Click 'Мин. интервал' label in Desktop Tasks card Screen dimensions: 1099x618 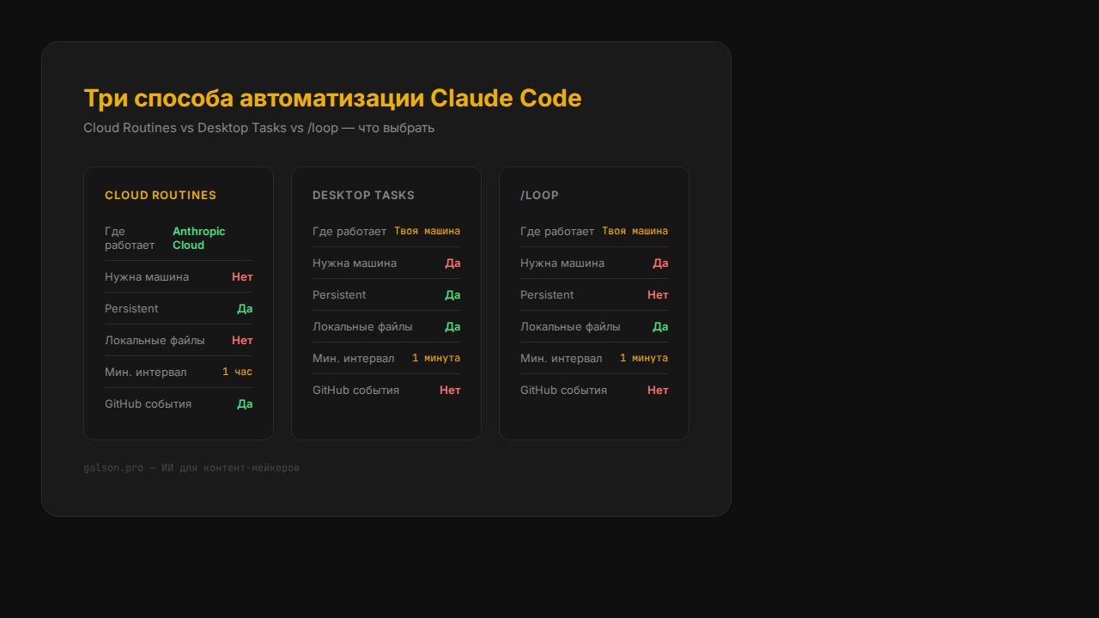pyautogui.click(x=353, y=359)
